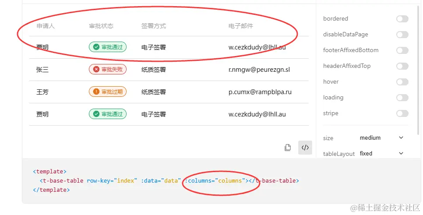Click row-key="index" in the code
The image size is (423, 215).
(x=112, y=181)
